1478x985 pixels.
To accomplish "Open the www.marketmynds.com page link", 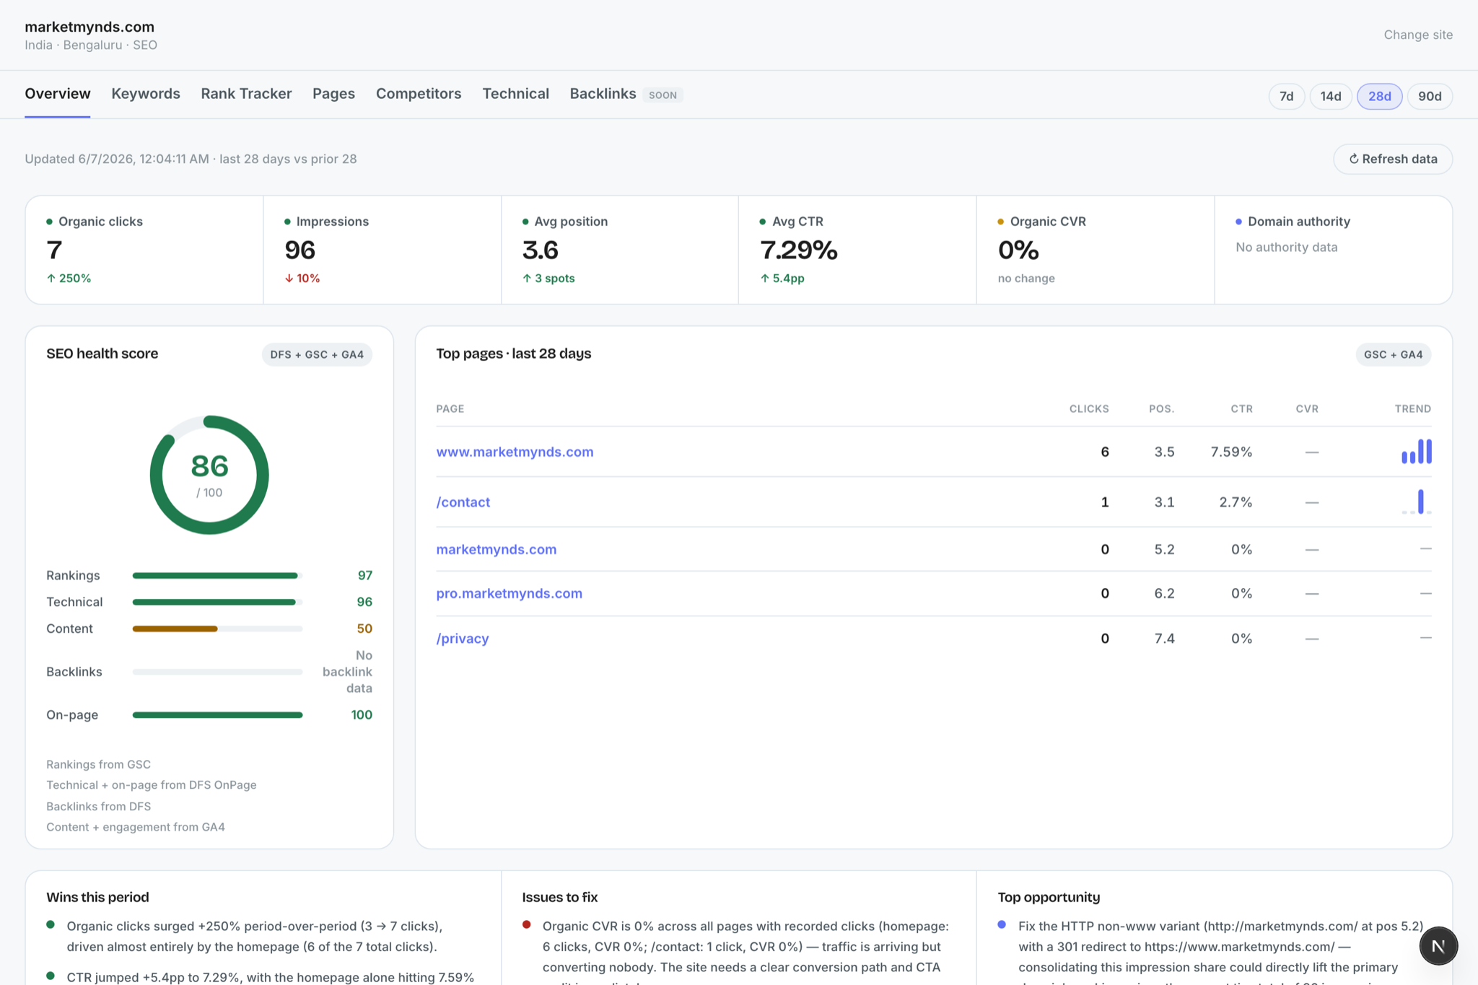I will click(x=515, y=452).
